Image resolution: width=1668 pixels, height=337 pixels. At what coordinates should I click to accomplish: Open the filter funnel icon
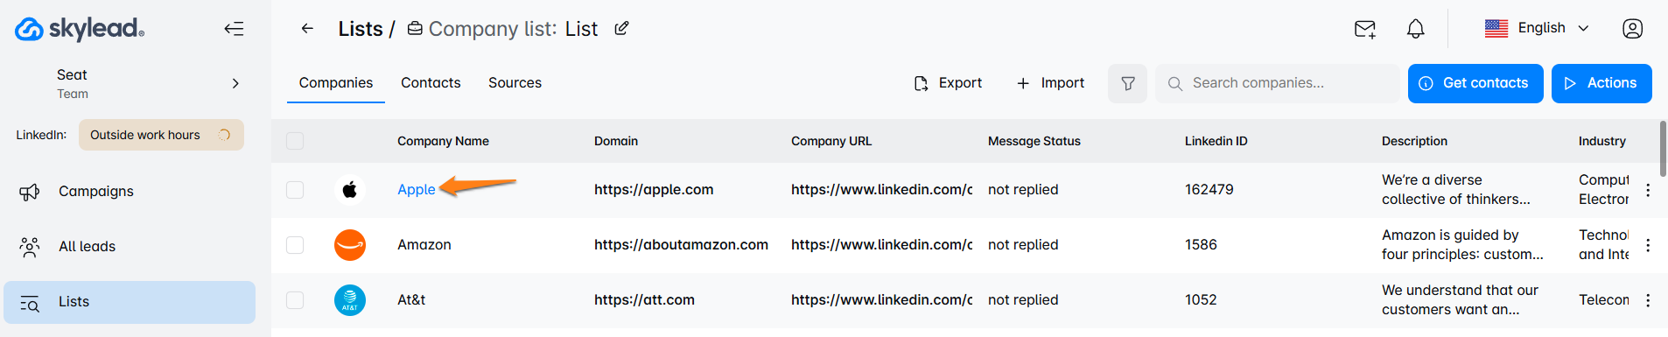1127,83
